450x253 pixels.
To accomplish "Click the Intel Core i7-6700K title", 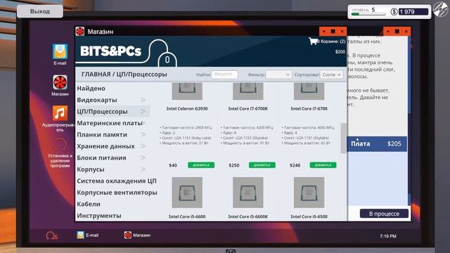I will (x=248, y=108).
